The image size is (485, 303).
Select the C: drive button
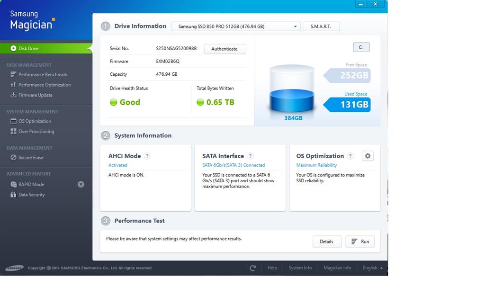pyautogui.click(x=361, y=47)
